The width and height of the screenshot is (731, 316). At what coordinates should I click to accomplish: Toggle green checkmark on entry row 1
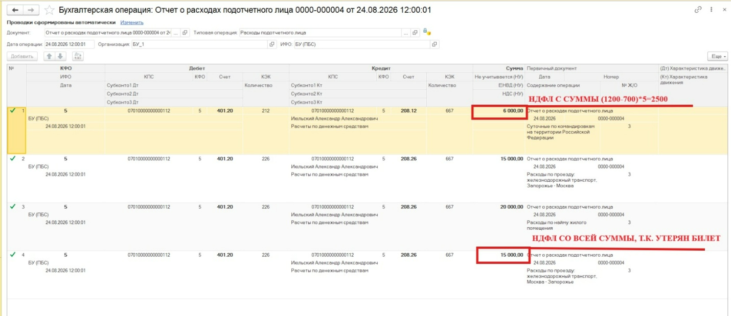coord(13,110)
